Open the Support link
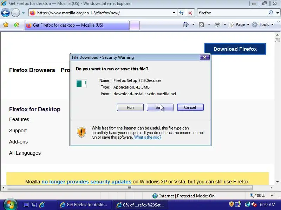 click(x=18, y=131)
